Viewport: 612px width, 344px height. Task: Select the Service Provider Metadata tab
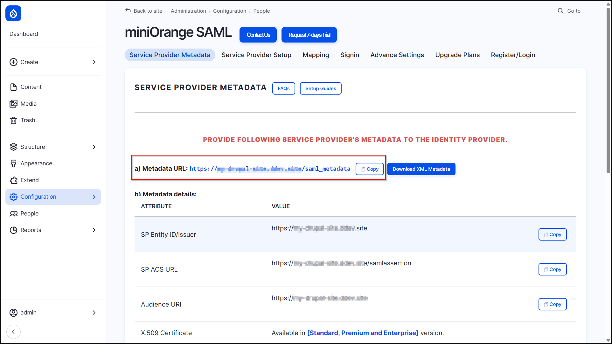coord(170,55)
